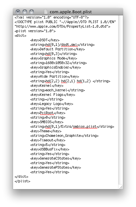Viewport: 136px width, 207px height.
Task: Click the red close window button
Action: [x=18, y=12]
